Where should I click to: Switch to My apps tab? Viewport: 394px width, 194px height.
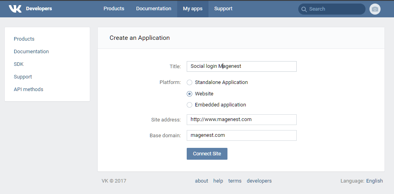[193, 9]
